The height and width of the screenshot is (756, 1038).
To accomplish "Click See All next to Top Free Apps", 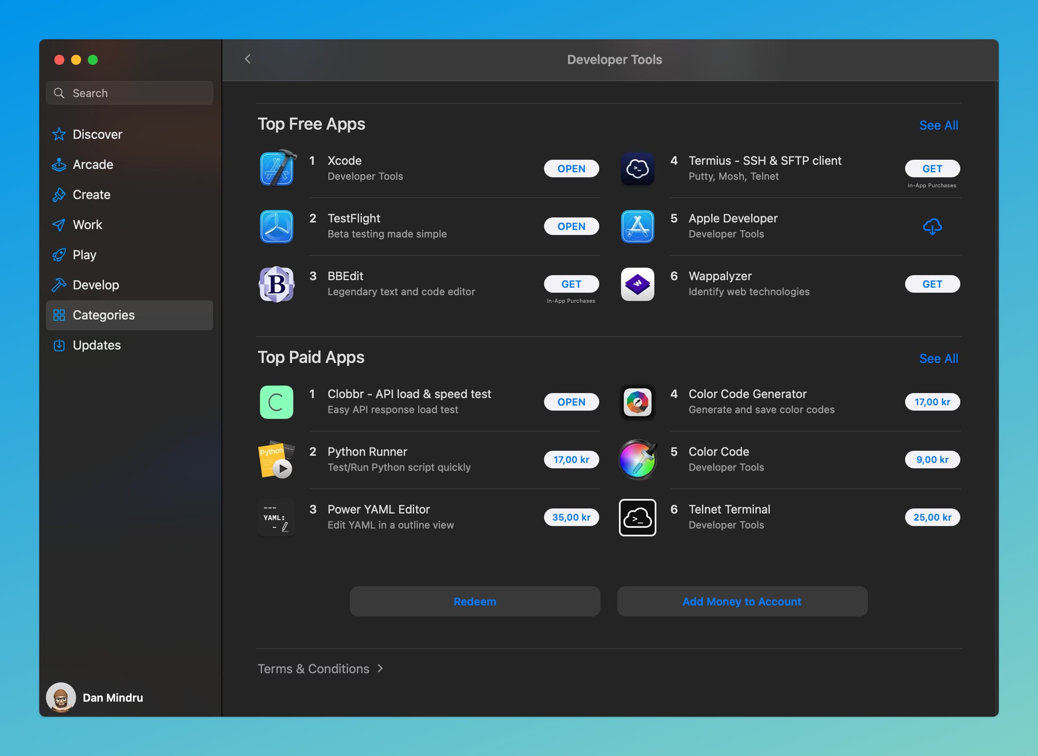I will click(x=939, y=125).
